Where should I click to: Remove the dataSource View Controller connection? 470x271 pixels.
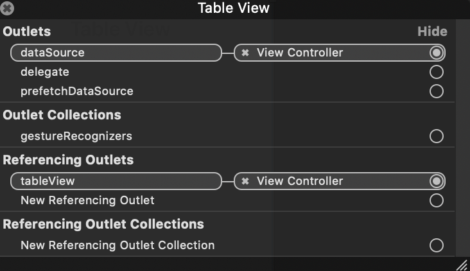point(245,53)
